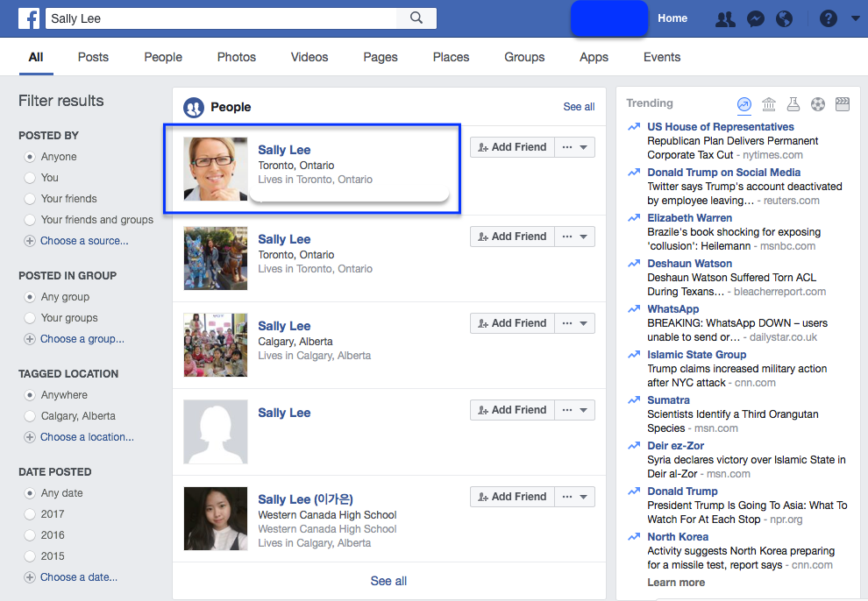Switch to the People tab
This screenshot has height=601, width=868.
tap(163, 57)
